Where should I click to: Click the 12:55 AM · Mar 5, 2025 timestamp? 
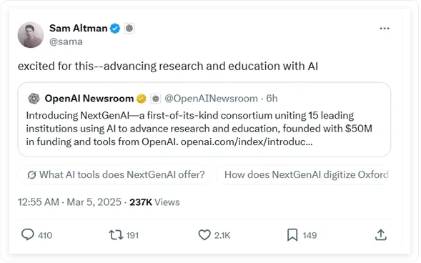pos(69,202)
